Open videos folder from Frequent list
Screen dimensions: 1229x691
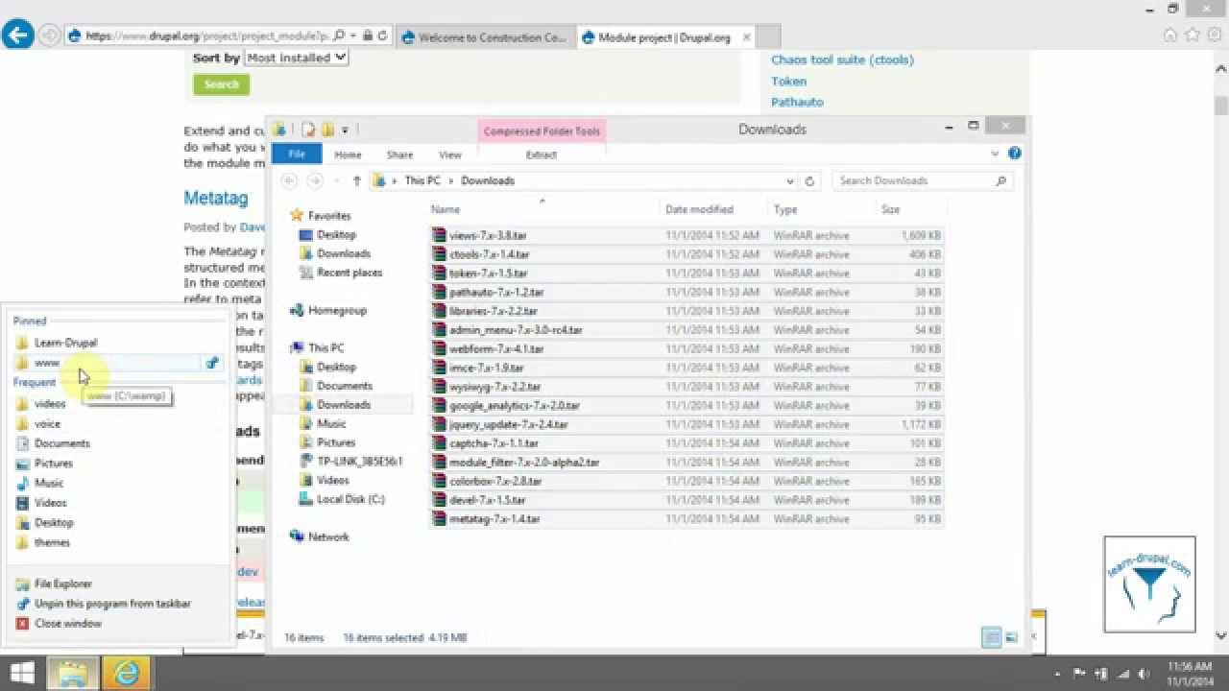tap(50, 404)
